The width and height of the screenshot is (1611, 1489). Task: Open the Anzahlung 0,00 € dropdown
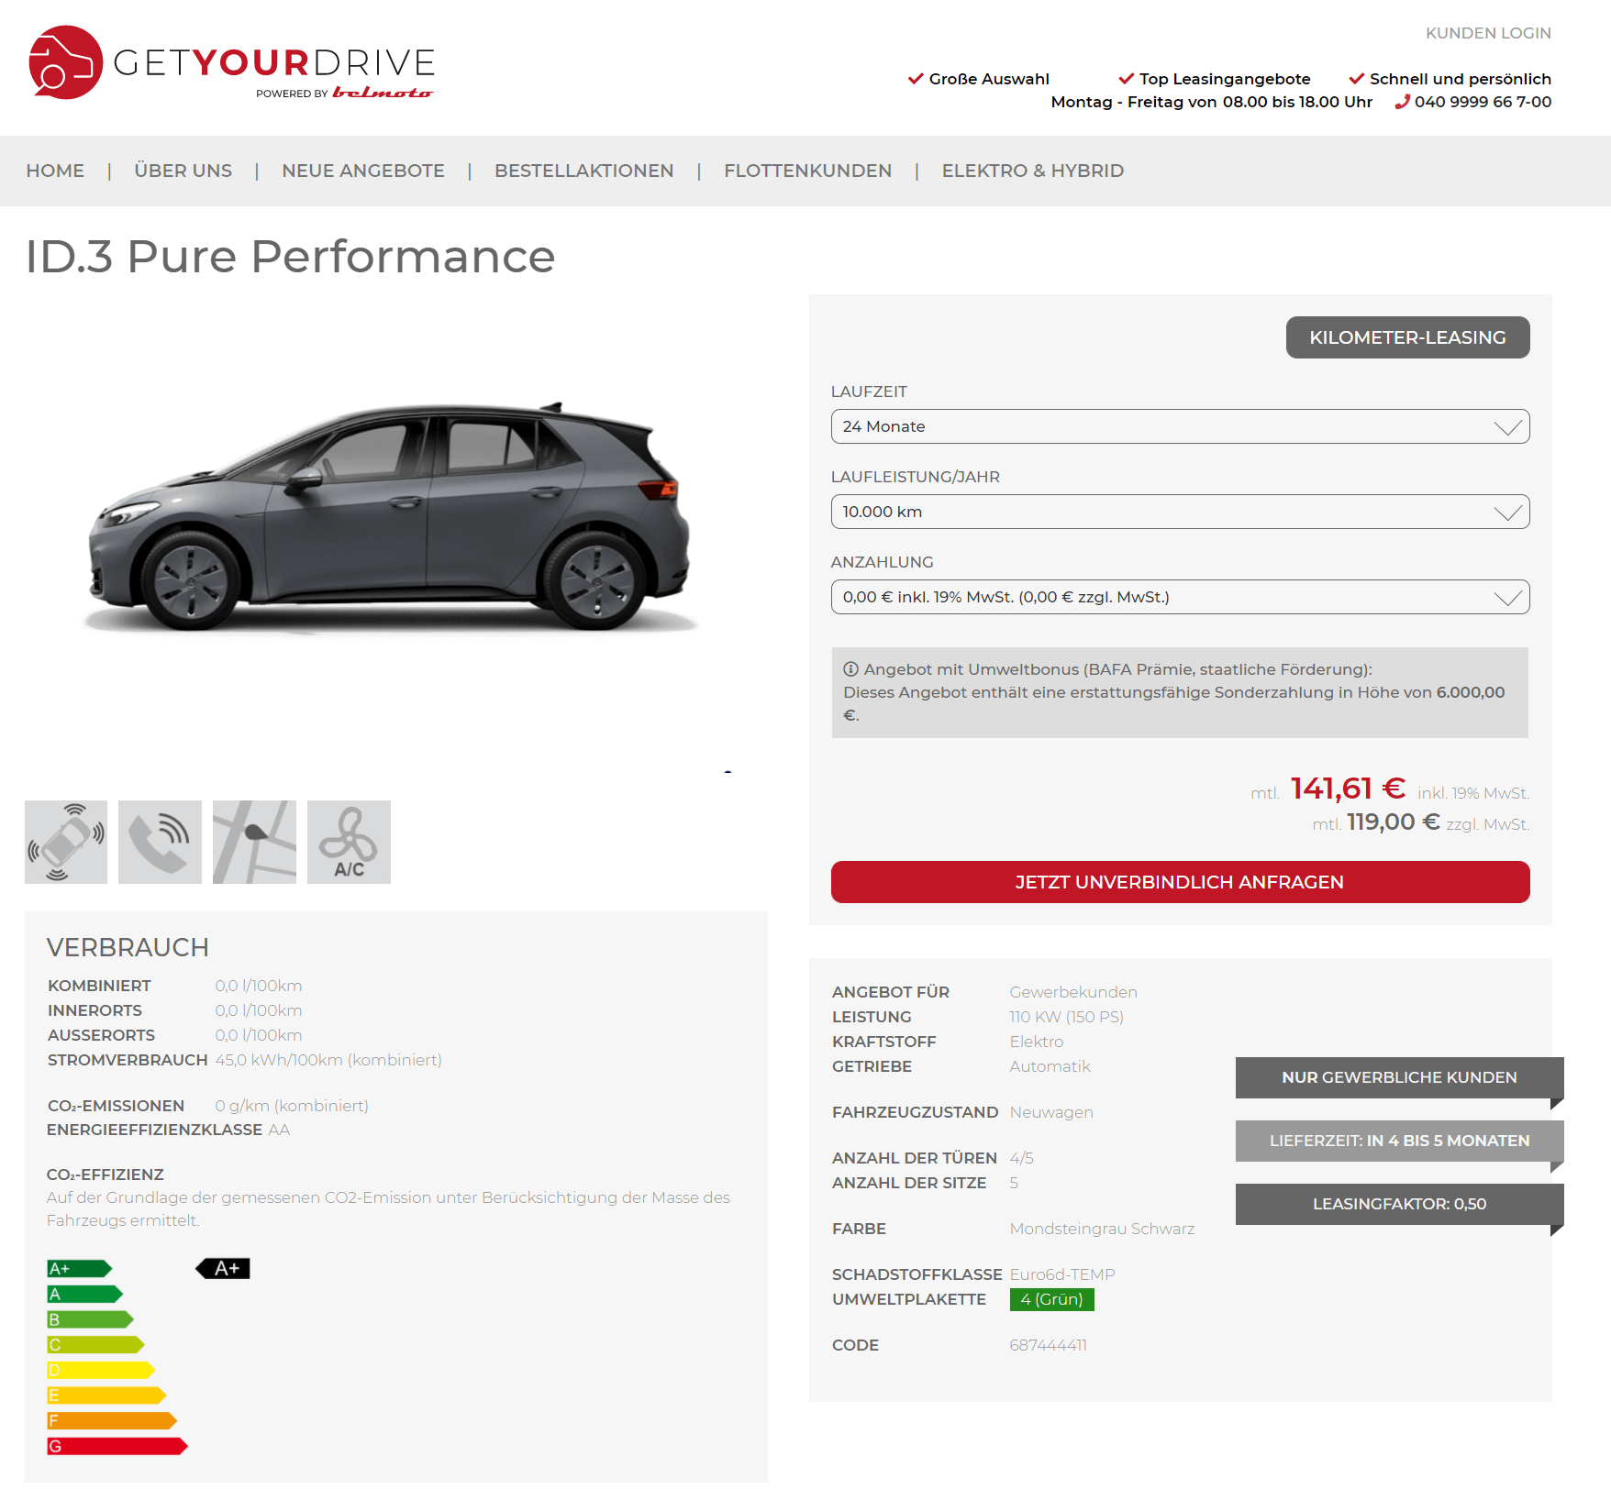(1180, 597)
